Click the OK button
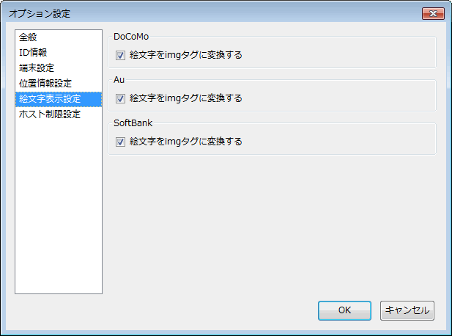This screenshot has width=452, height=336. point(344,310)
